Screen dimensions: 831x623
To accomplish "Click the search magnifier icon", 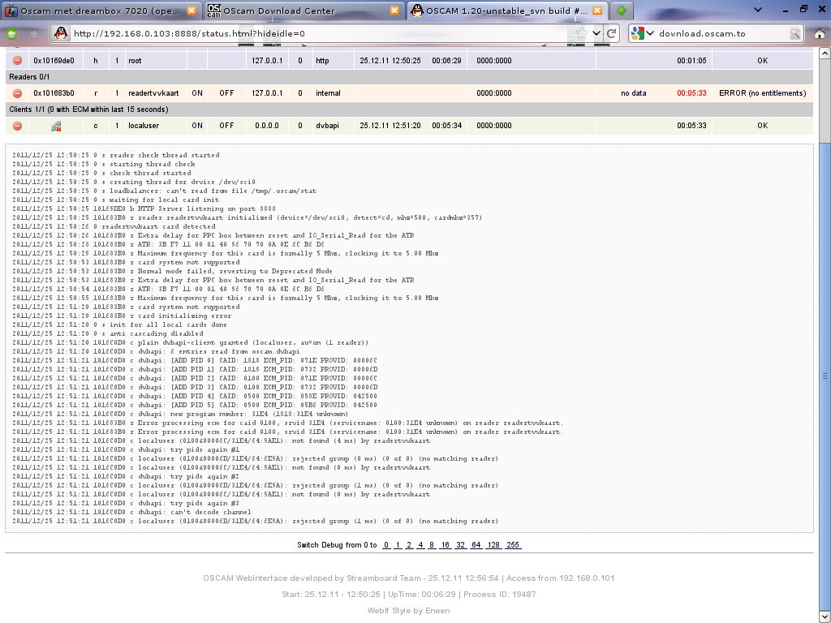I will click(795, 34).
